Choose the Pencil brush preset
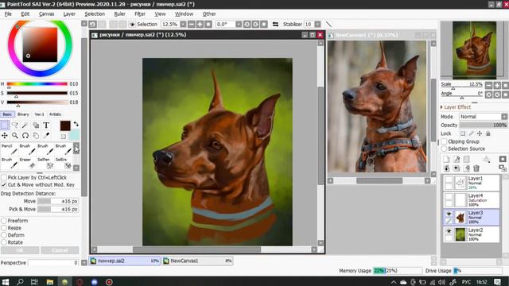This screenshot has height=286, width=509. (x=9, y=149)
